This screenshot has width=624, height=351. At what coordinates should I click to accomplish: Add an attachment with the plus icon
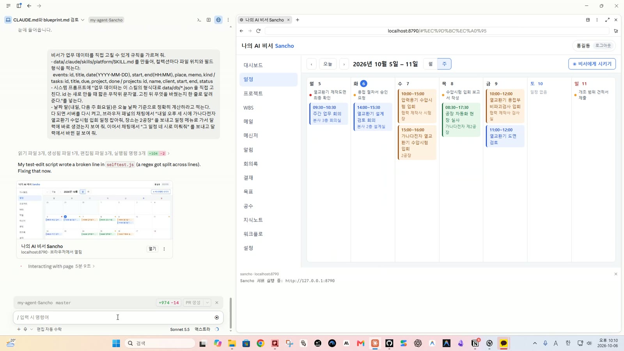tap(19, 329)
